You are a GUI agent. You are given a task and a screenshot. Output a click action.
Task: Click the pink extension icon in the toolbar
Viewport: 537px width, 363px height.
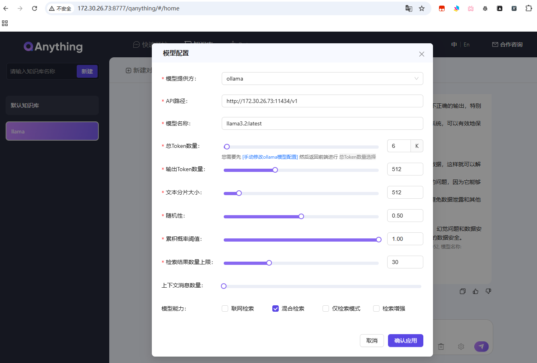tap(471, 8)
